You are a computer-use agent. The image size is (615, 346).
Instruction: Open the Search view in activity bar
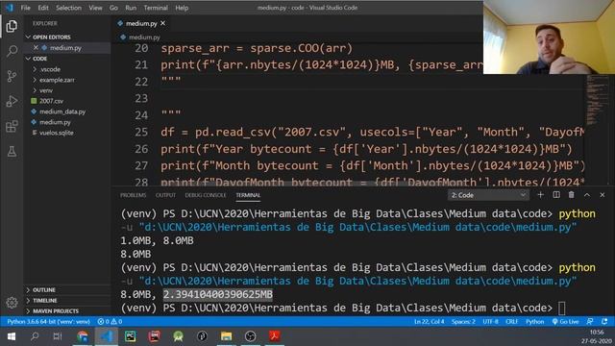[12, 51]
